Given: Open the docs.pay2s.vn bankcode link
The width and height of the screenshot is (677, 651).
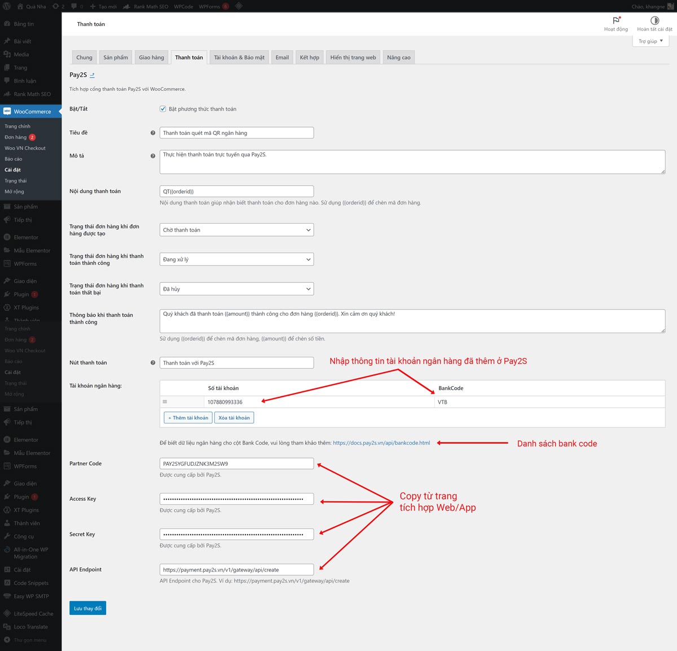Looking at the screenshot, I should click(381, 443).
